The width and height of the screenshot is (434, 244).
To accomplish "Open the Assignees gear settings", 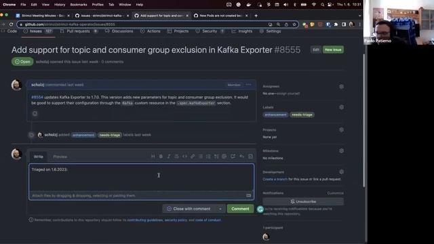I will (x=342, y=87).
